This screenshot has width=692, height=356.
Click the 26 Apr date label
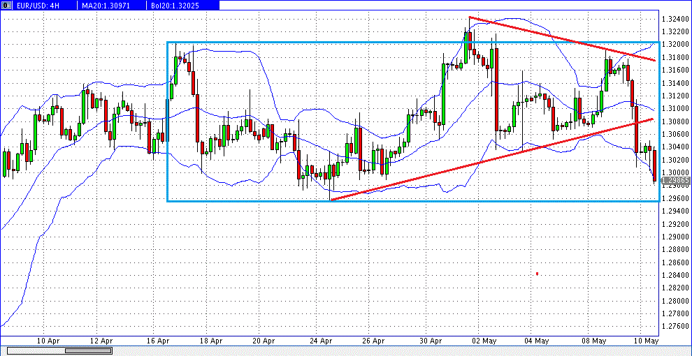[x=373, y=341]
